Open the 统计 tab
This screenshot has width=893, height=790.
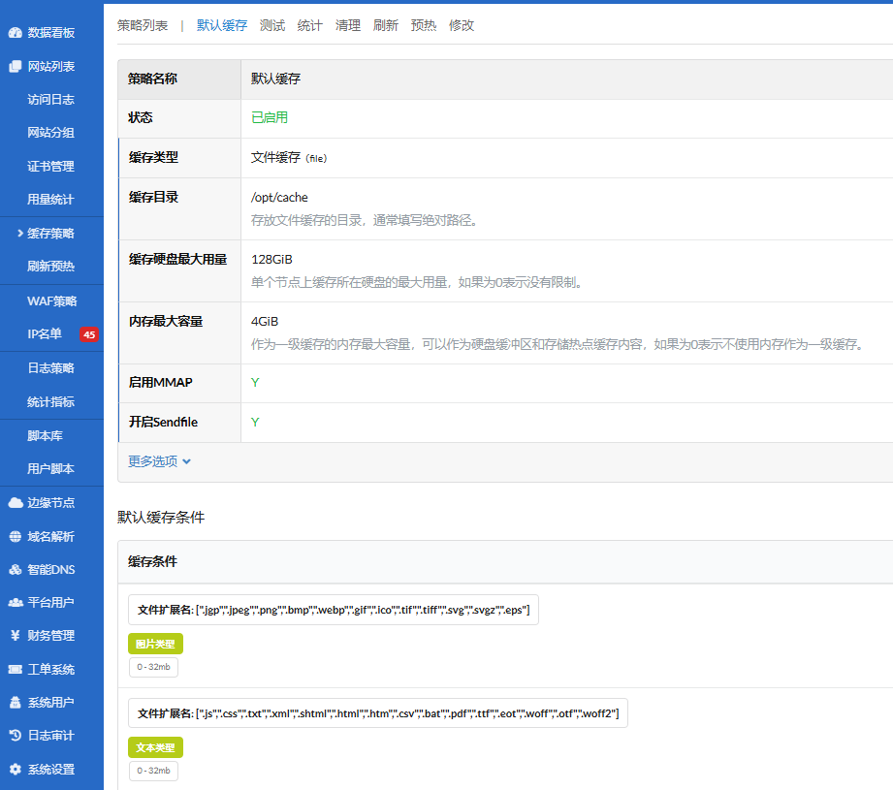click(310, 25)
